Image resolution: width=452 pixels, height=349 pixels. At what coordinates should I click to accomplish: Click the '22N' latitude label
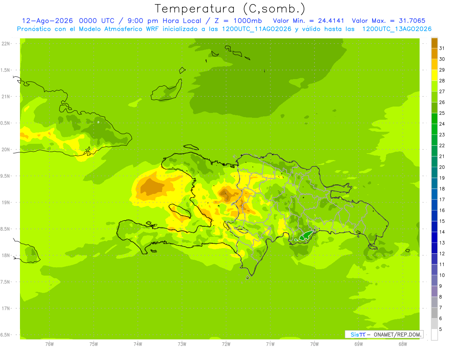click(6, 44)
